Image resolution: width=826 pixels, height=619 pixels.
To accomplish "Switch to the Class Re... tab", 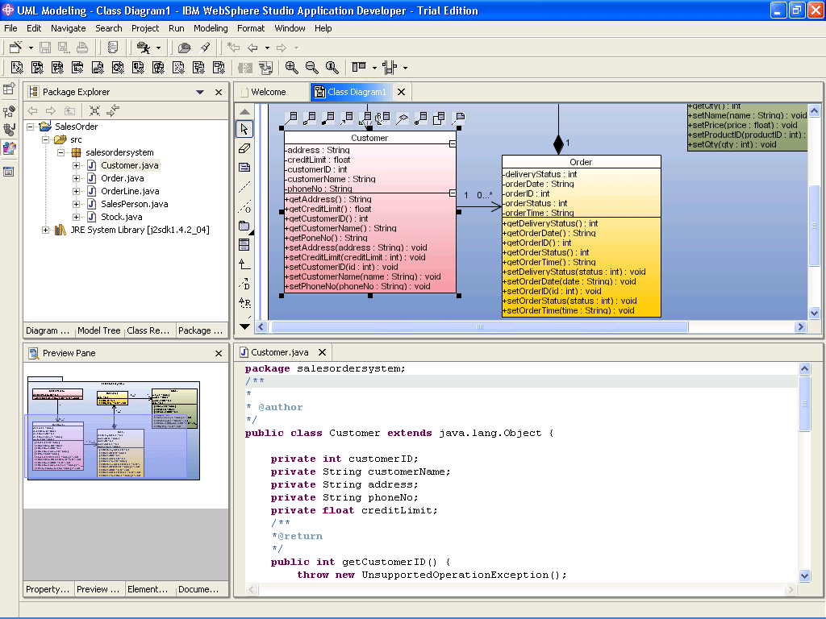I will click(148, 330).
